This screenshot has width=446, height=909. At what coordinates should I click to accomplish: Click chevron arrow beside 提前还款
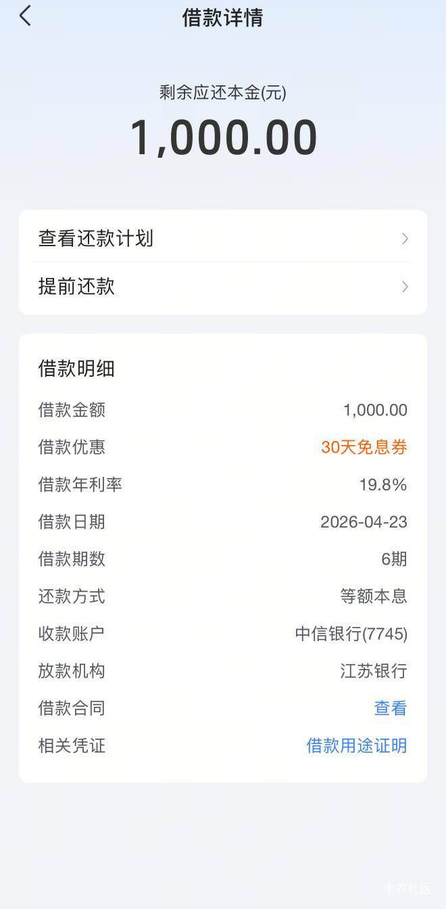405,287
